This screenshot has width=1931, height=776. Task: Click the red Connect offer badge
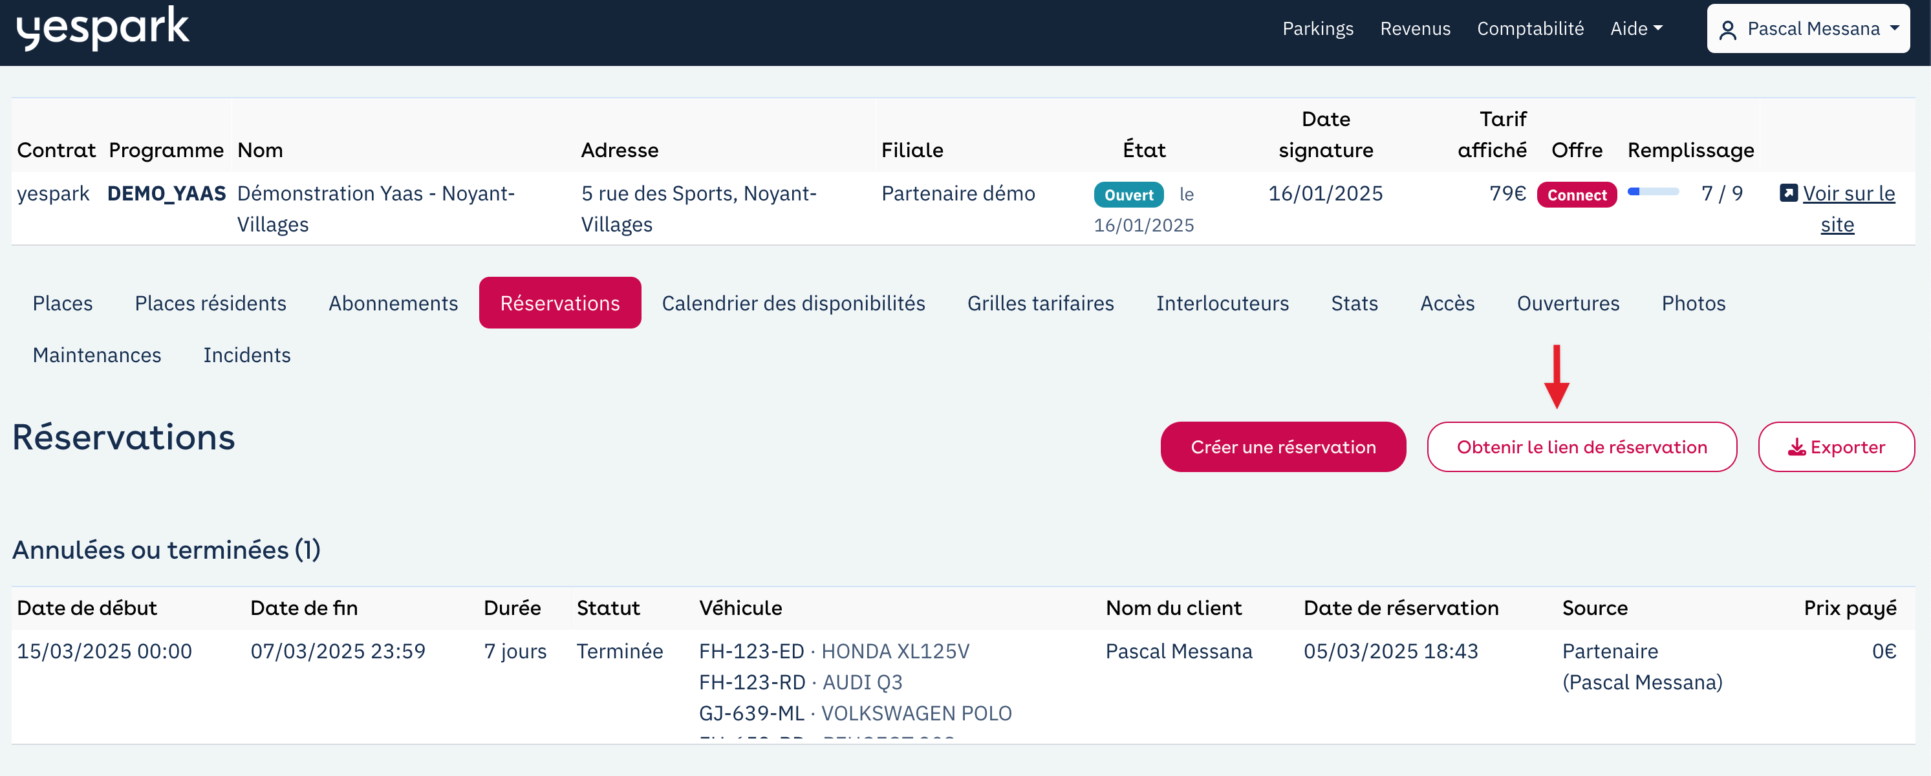tap(1576, 194)
